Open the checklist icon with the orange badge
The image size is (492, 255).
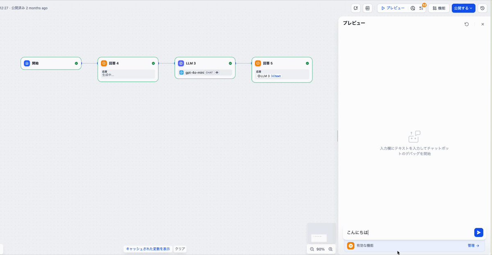click(421, 8)
